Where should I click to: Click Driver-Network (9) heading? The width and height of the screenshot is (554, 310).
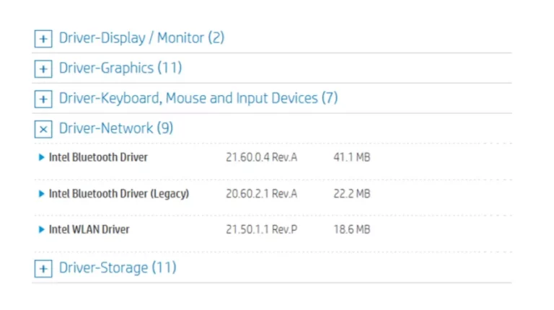coord(116,128)
